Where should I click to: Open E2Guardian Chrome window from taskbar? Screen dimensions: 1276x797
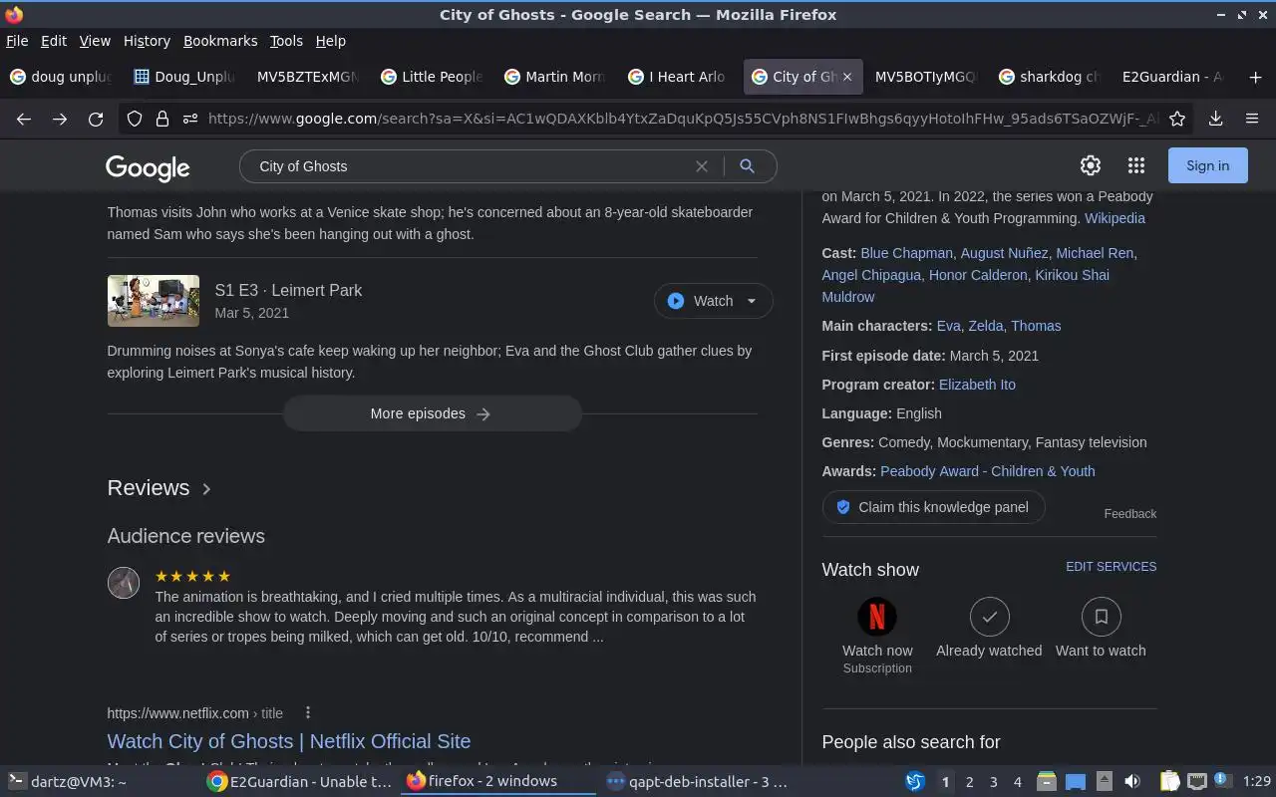tap(299, 782)
